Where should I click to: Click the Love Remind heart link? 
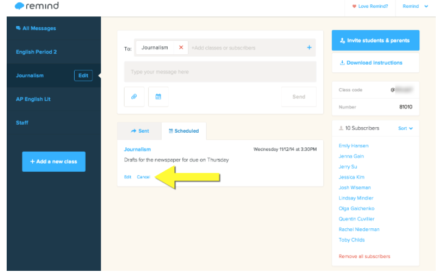pos(370,6)
